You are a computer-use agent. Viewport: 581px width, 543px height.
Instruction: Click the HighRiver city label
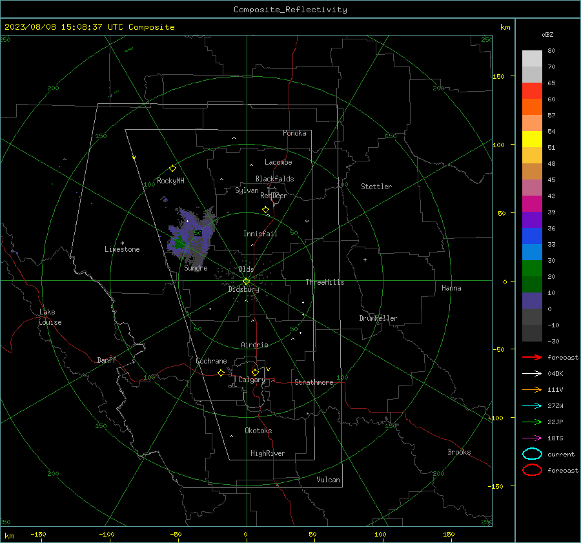pyautogui.click(x=268, y=453)
